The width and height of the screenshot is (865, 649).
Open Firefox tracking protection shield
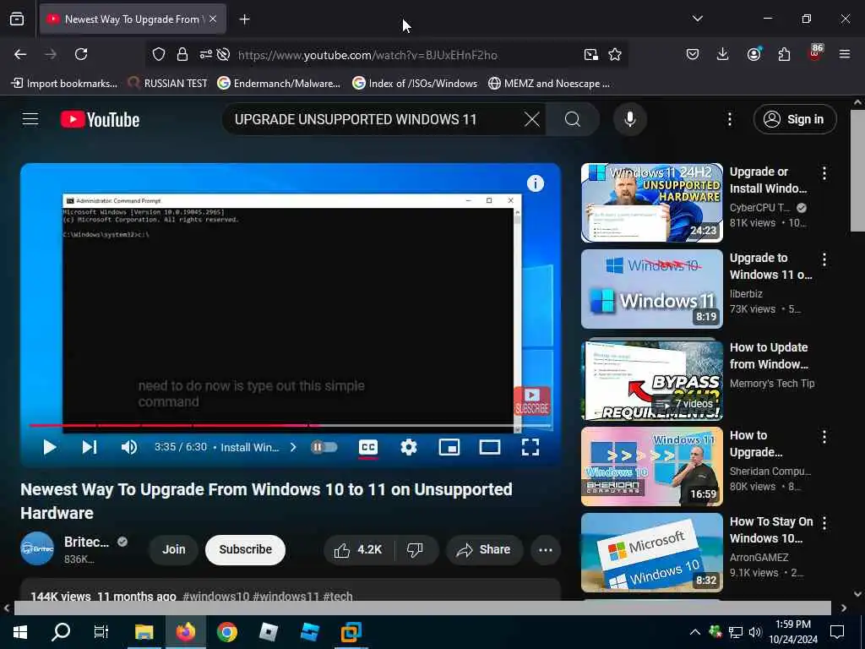tap(159, 54)
